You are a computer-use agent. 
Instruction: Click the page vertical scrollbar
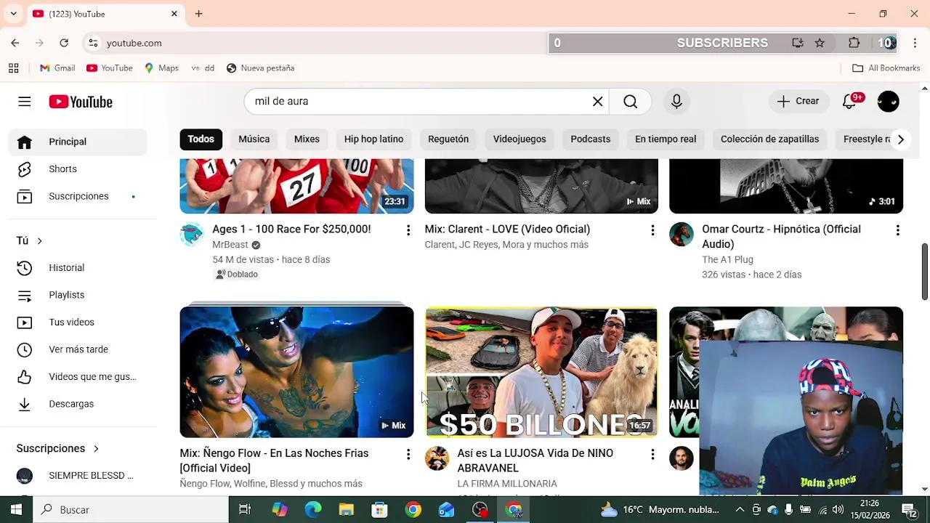pyautogui.click(x=924, y=272)
